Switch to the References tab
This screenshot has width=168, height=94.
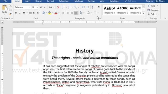(x=64, y=1)
